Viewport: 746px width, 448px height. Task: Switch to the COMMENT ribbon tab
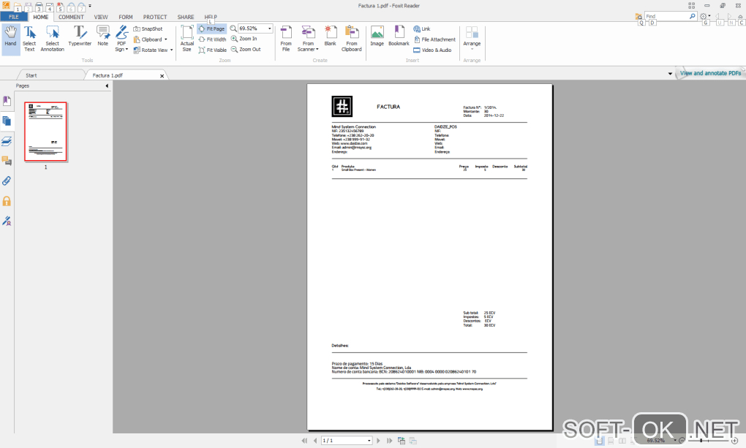71,17
